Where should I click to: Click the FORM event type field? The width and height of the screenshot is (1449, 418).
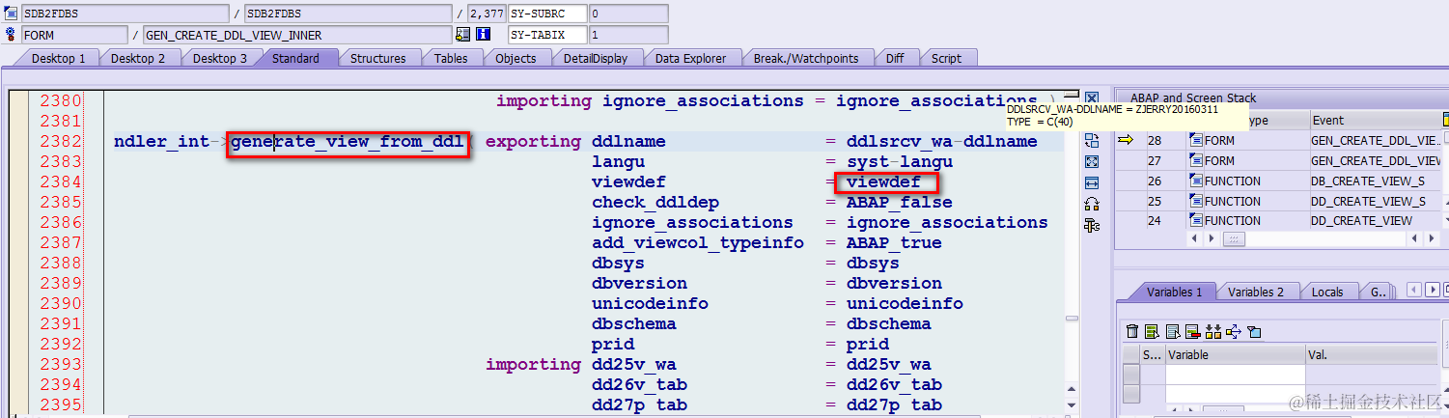[74, 35]
